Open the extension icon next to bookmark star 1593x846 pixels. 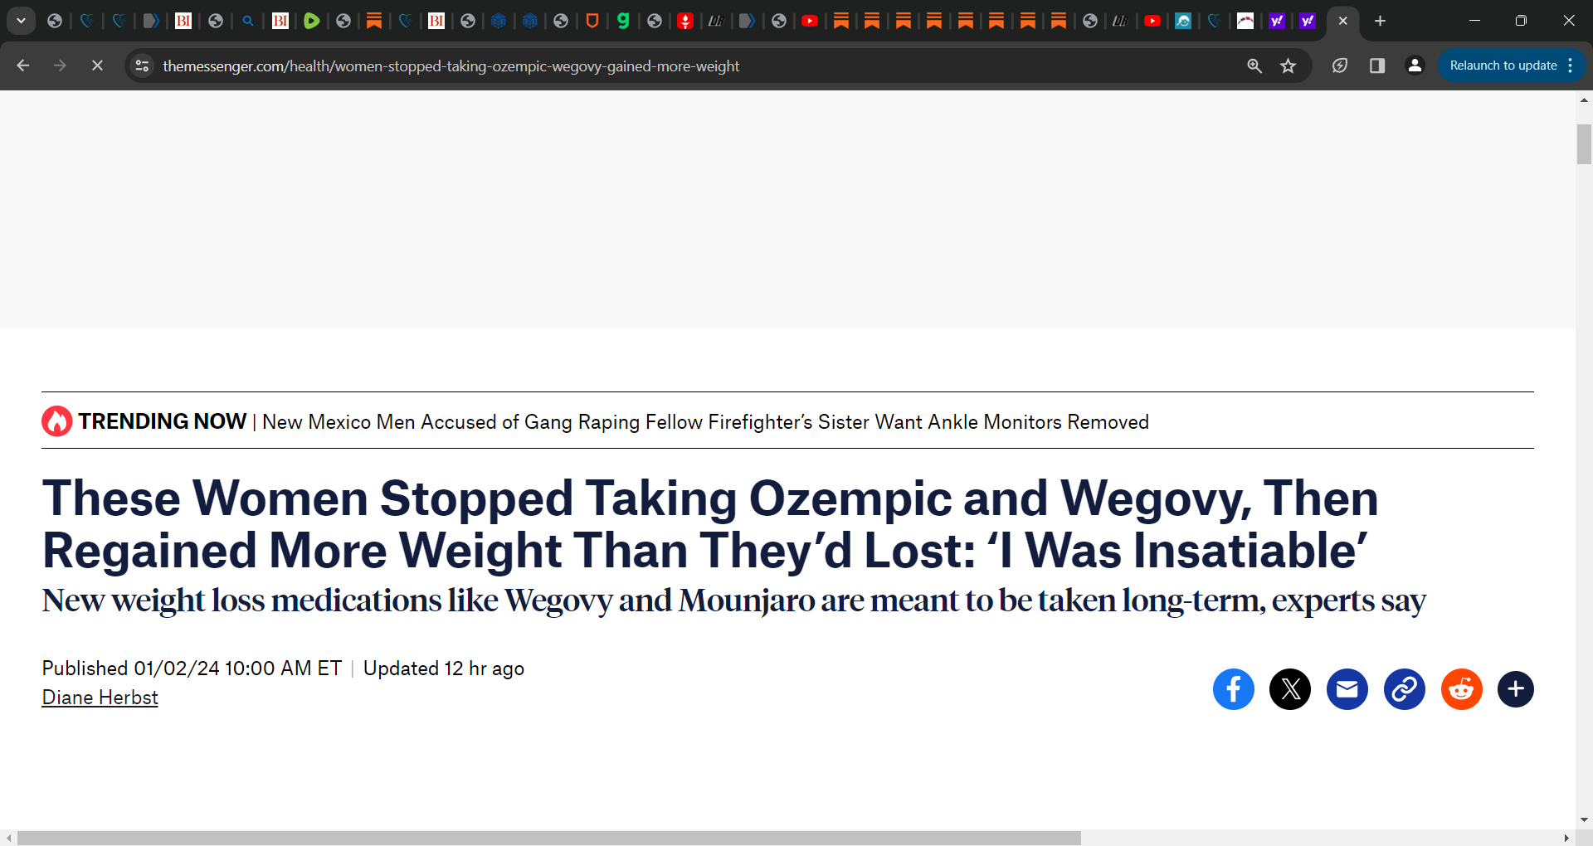coord(1340,66)
